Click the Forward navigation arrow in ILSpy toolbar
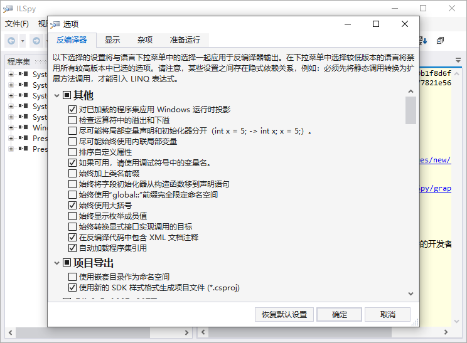The height and width of the screenshot is (343, 467). pos(36,41)
